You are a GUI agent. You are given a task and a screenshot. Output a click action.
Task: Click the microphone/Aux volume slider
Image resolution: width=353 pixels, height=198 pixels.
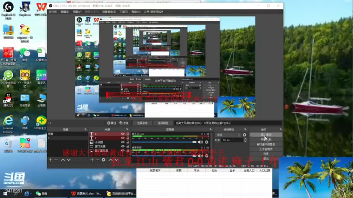[x=164, y=142]
